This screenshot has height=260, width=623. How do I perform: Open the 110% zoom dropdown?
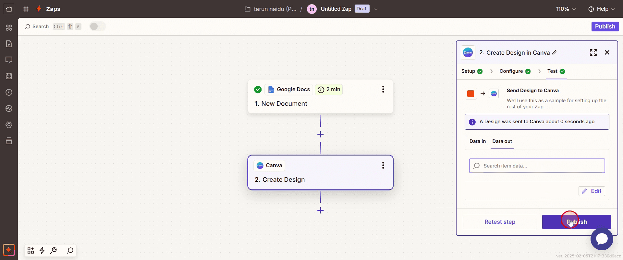(x=566, y=9)
